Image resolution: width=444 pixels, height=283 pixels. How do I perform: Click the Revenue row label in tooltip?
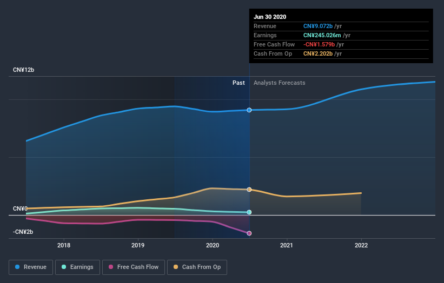click(x=265, y=26)
